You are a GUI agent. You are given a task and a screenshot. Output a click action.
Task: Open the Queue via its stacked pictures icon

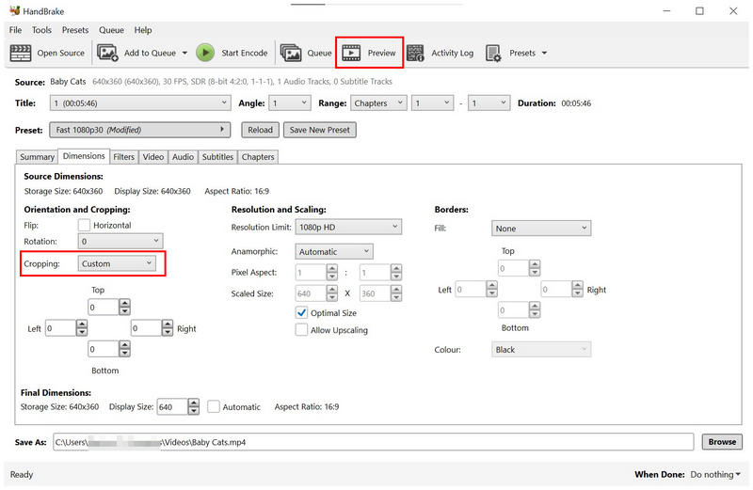291,53
